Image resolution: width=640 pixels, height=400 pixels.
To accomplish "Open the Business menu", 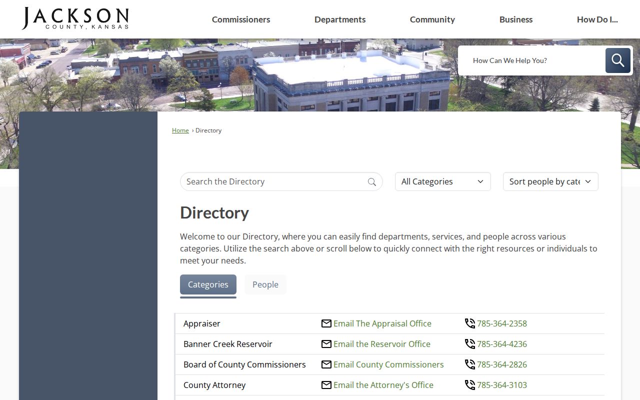I will coord(516,19).
